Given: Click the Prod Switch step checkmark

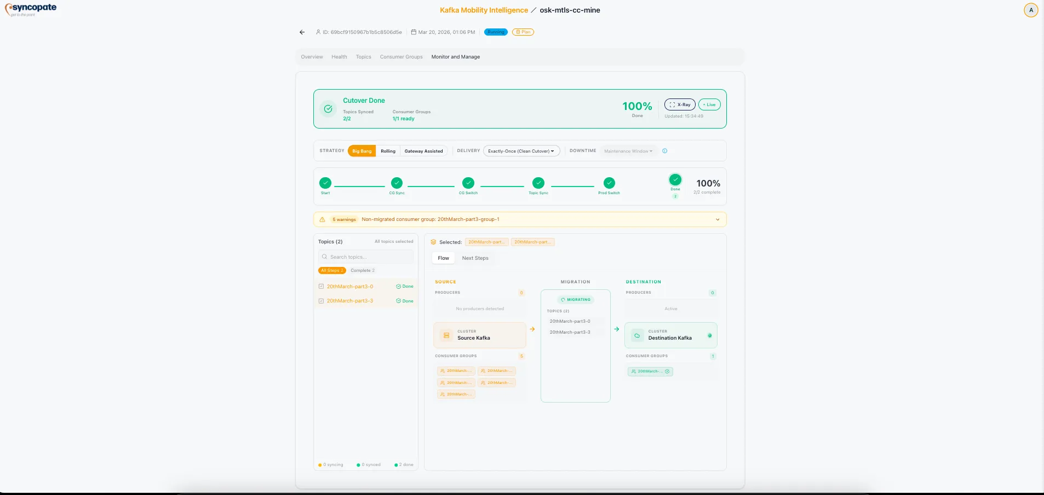Looking at the screenshot, I should point(609,183).
